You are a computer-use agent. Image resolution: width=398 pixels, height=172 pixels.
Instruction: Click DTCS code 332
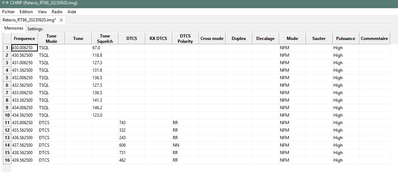pyautogui.click(x=132, y=130)
